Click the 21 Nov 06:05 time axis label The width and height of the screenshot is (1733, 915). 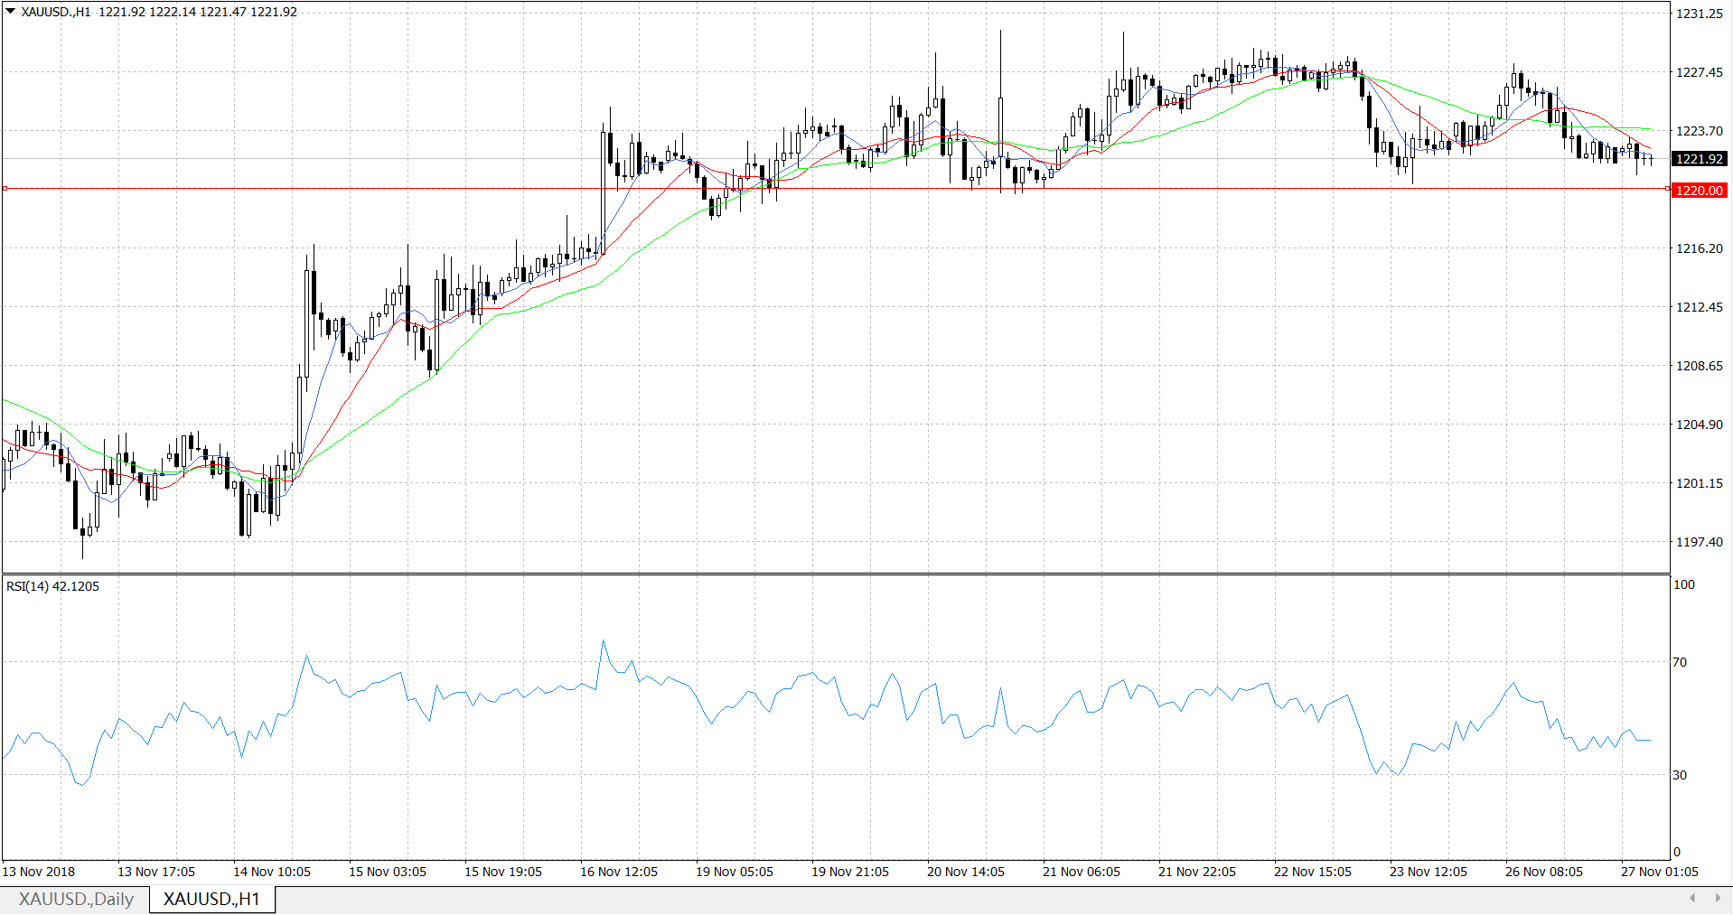1082,872
